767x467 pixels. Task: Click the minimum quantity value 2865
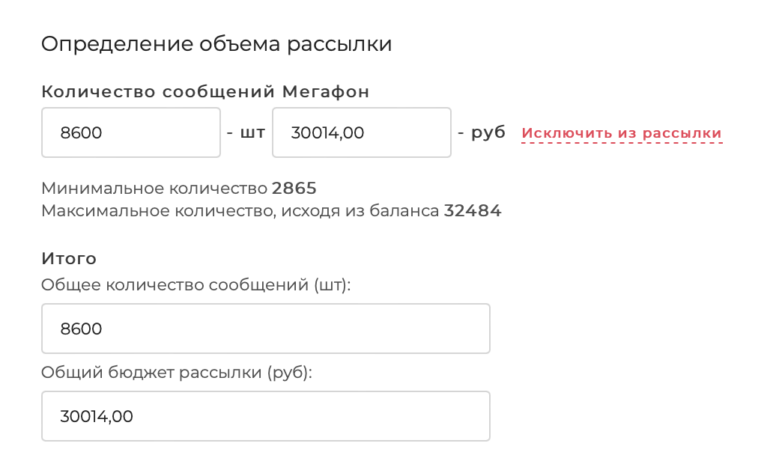(x=295, y=188)
